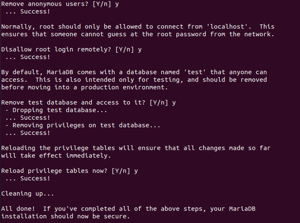Screen dimensions: 300x223
Task: Click '[Y/n]' after root login prompt
Action: [124, 50]
